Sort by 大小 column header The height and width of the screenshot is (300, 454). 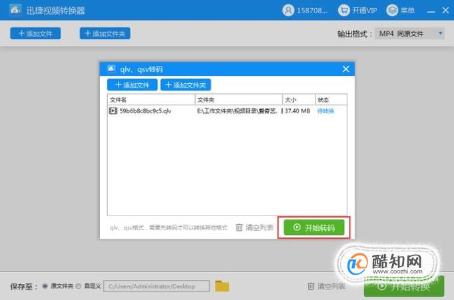[x=299, y=100]
